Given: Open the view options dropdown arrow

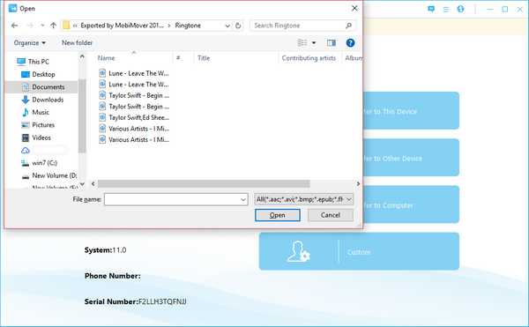Looking at the screenshot, I should pyautogui.click(x=314, y=43).
